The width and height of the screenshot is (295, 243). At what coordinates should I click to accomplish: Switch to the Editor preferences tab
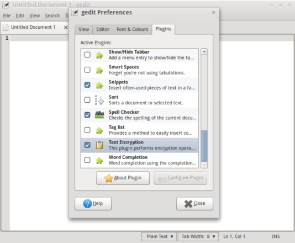pos(103,29)
